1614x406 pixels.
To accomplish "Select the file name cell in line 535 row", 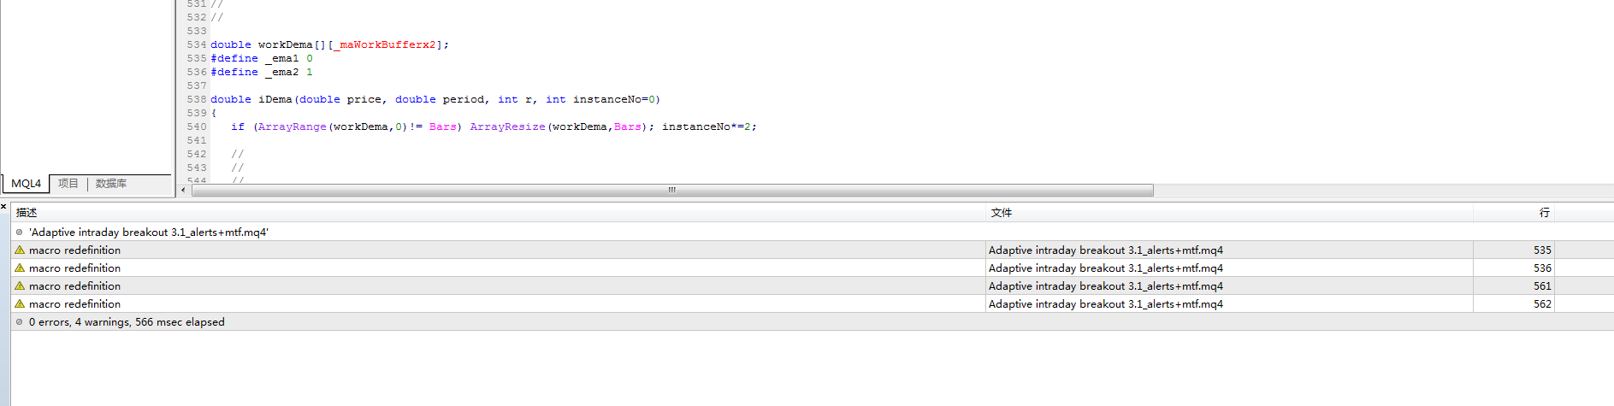I will click(1229, 250).
